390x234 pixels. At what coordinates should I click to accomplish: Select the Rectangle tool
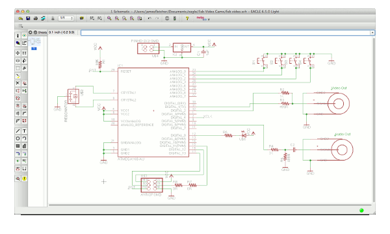coord(18,146)
